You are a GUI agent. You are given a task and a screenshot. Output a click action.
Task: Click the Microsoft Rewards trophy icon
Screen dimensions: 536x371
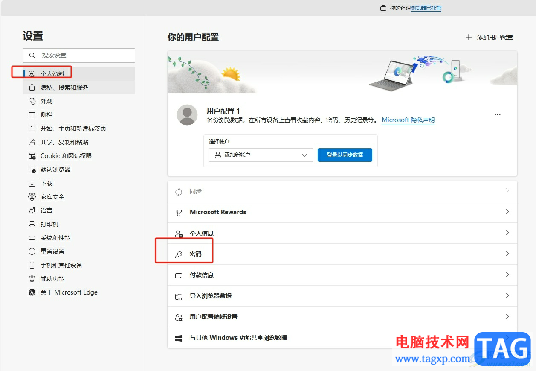pos(179,213)
